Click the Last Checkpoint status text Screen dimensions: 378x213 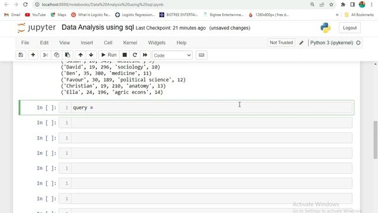171,28
